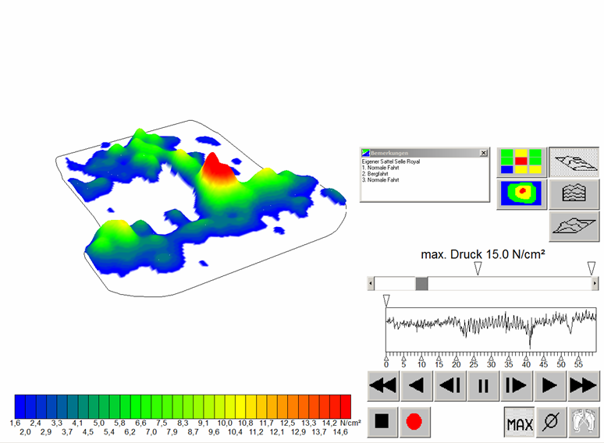The image size is (604, 443).
Task: Play the recording forward
Action: coord(549,385)
